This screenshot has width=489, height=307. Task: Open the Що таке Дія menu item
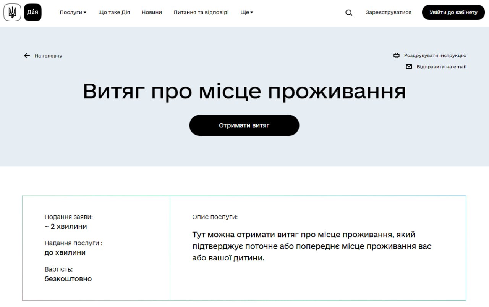(x=114, y=12)
